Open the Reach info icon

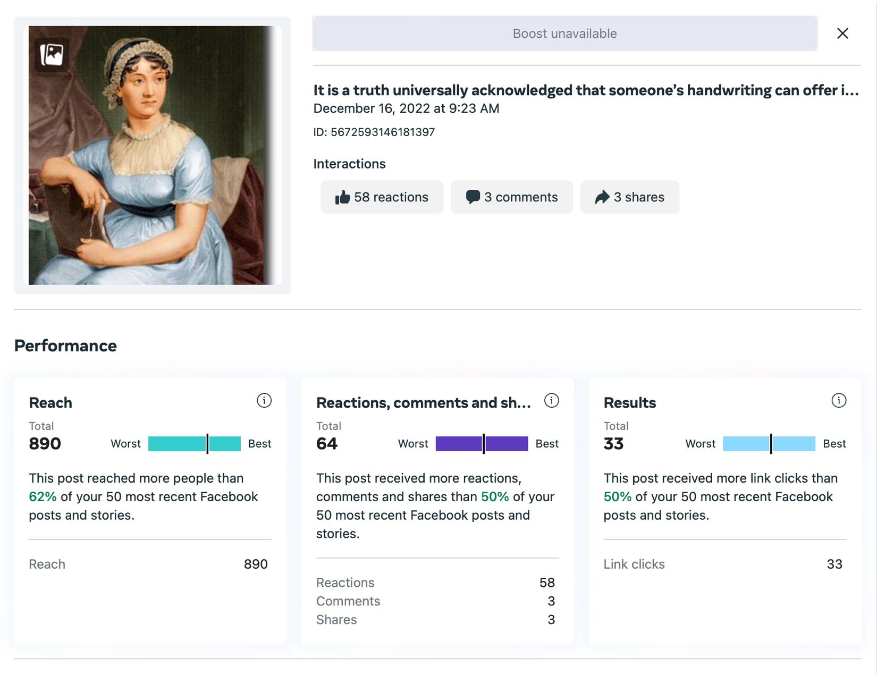[264, 401]
